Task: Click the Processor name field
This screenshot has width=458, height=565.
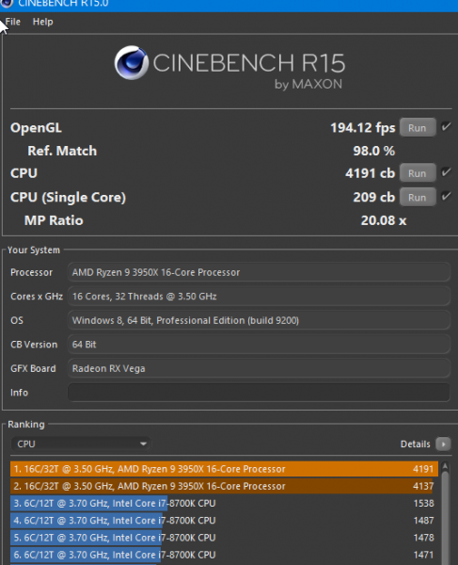Action: click(x=259, y=272)
